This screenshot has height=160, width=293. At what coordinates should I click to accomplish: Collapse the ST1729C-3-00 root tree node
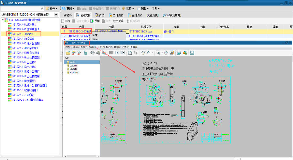[x=3, y=20]
